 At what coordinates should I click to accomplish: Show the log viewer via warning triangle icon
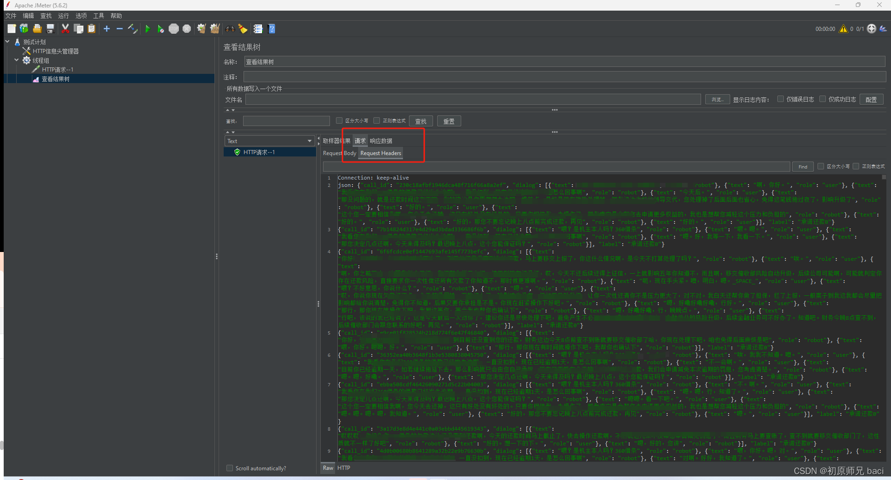coord(843,29)
